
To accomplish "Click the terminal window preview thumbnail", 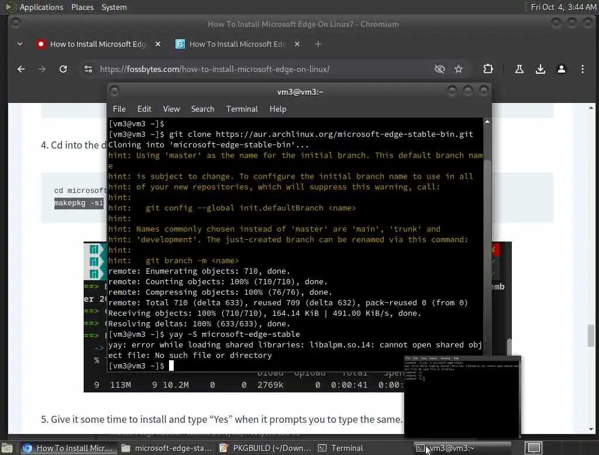I will click(x=462, y=396).
